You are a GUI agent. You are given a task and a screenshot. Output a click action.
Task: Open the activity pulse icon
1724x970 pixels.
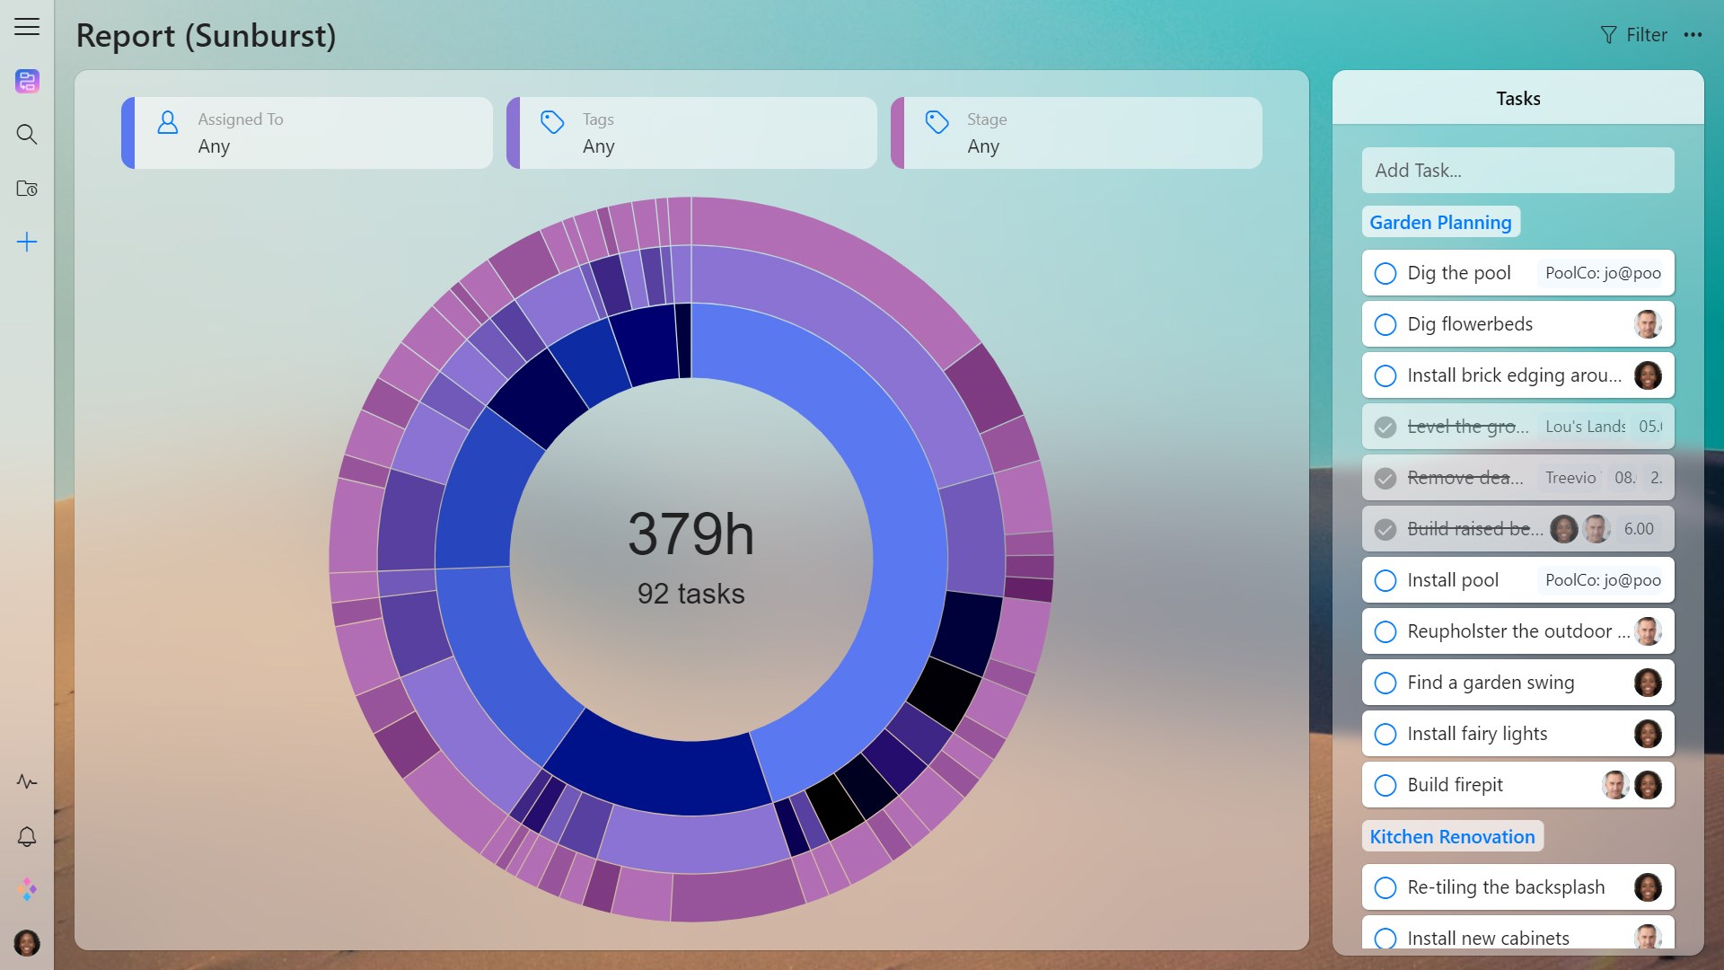pyautogui.click(x=27, y=781)
